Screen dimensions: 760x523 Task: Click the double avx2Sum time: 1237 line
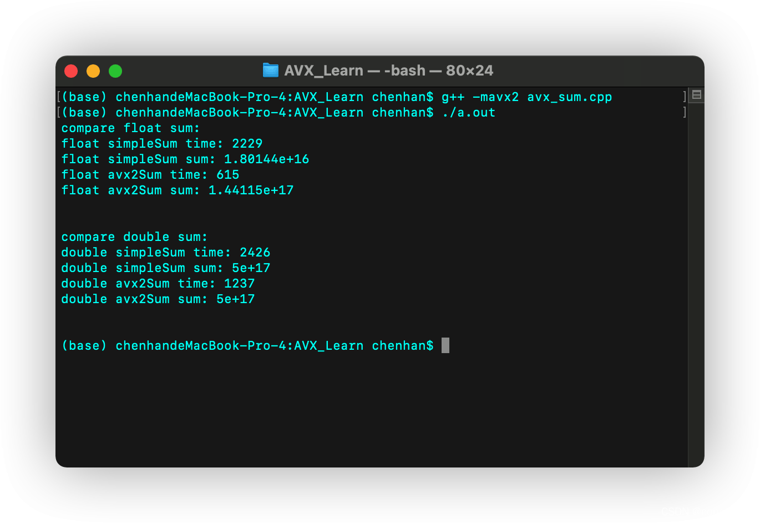[x=158, y=284]
